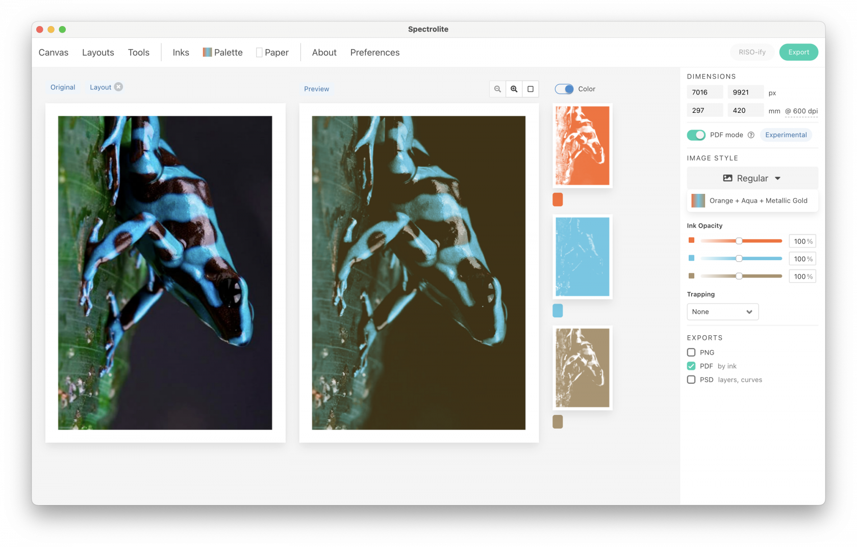Open the Preferences menu item
The width and height of the screenshot is (857, 547).
coord(374,53)
